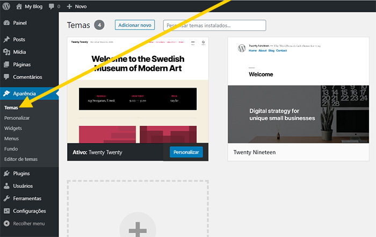Click Novo in the admin bar
376x237 pixels.
[81, 6]
